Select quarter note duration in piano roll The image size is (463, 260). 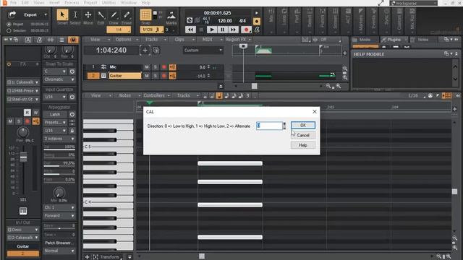click(x=219, y=96)
